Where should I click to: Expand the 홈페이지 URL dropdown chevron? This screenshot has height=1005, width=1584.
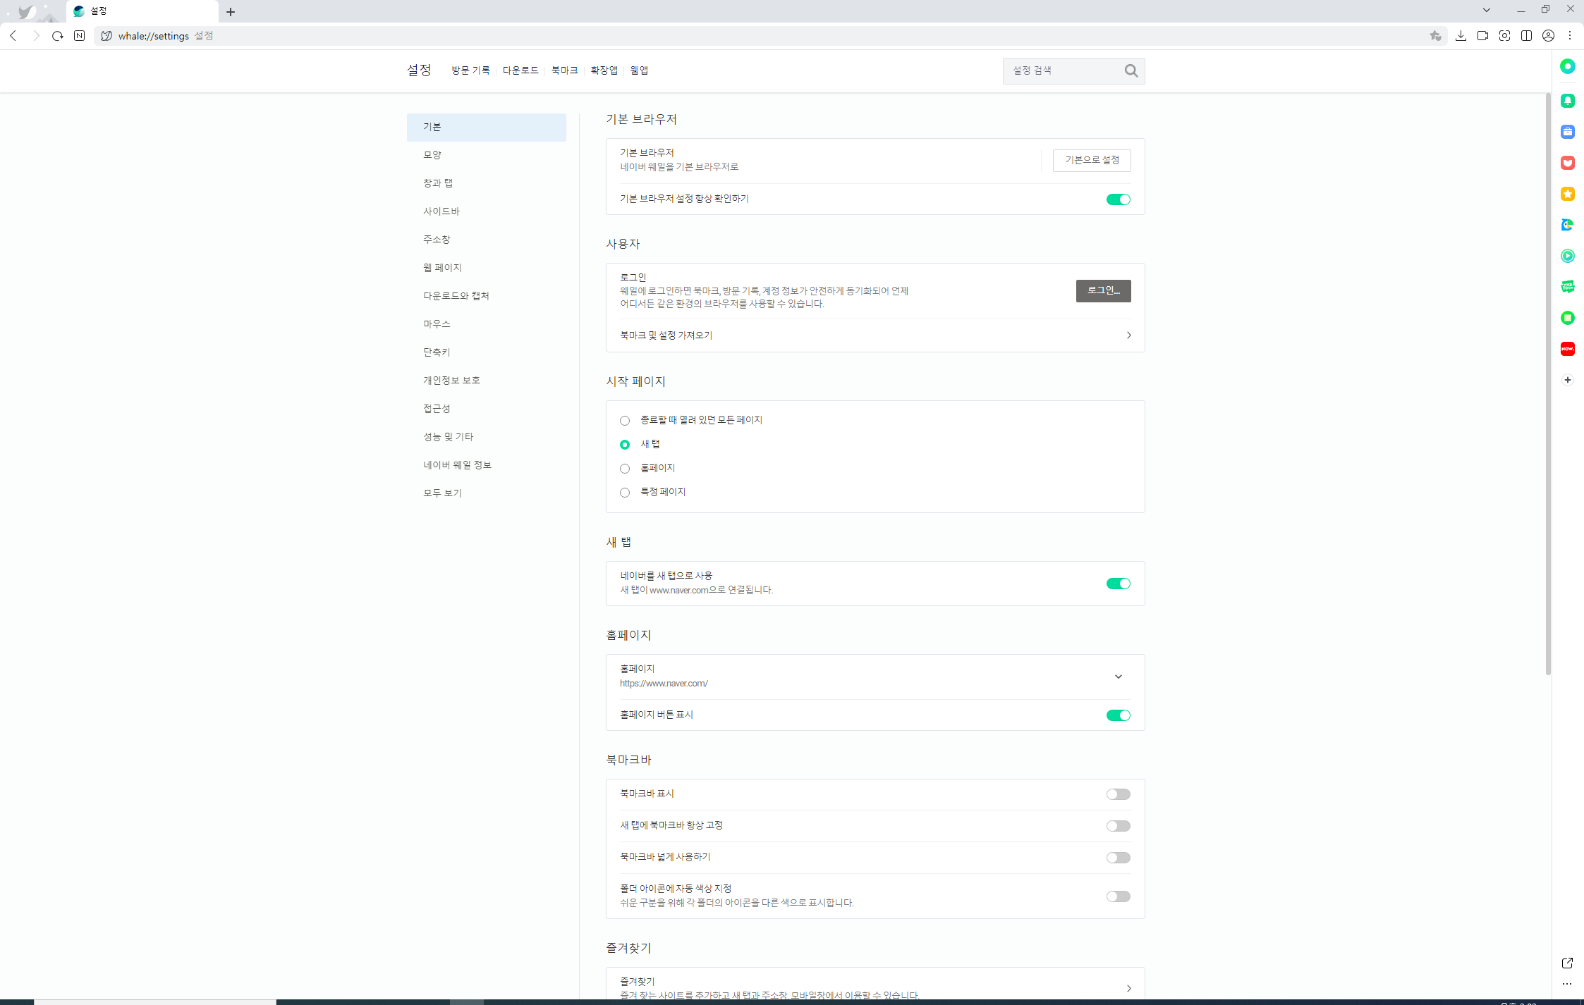point(1118,677)
